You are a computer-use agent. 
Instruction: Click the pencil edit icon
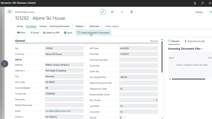(102, 12)
